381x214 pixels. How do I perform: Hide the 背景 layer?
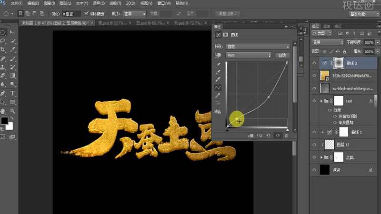(314, 170)
